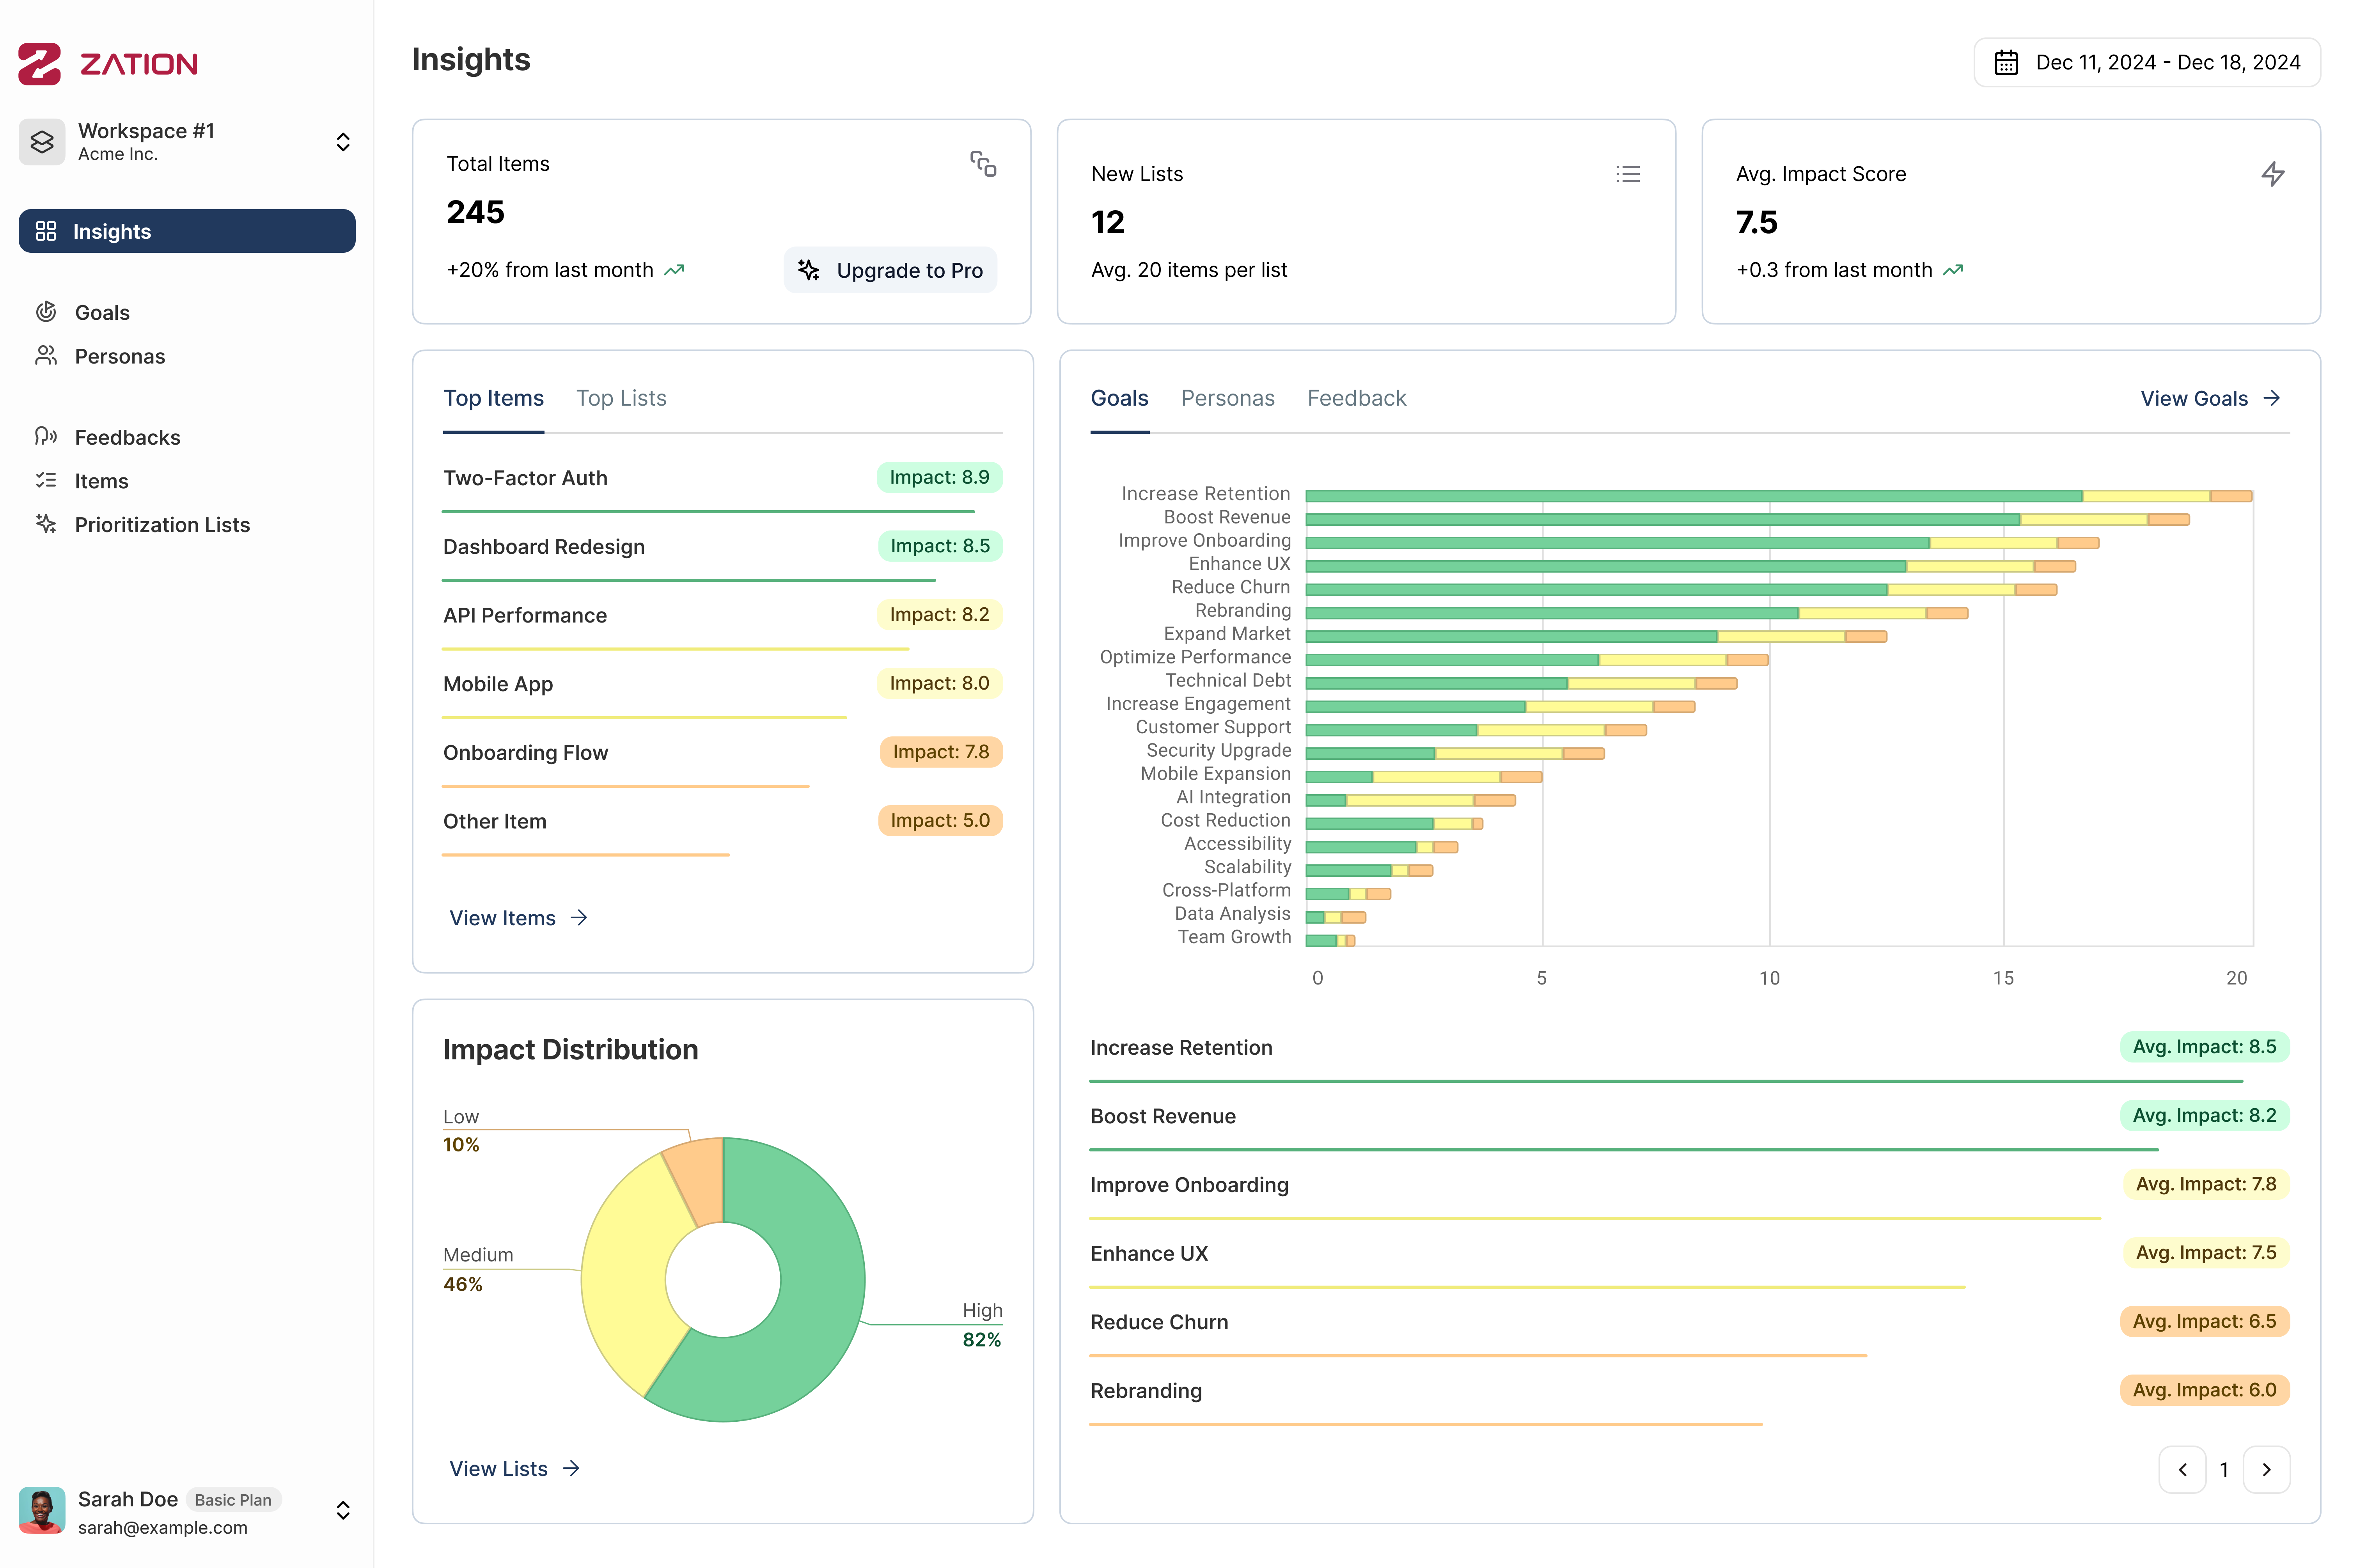2359x1568 pixels.
Task: Click the trend arrow beside +0.3 from last month
Action: (1953, 270)
